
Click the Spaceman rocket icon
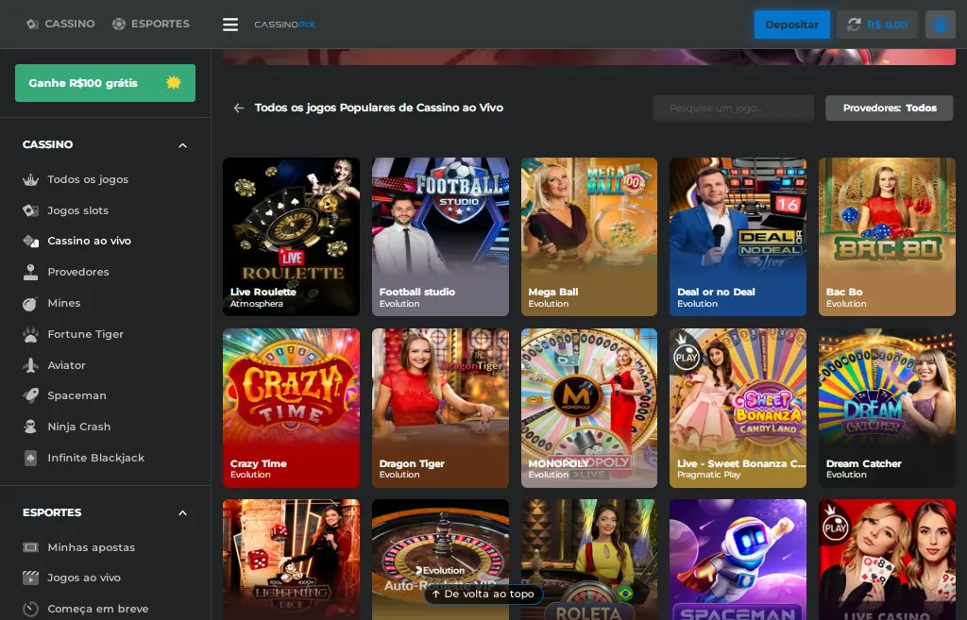point(30,395)
